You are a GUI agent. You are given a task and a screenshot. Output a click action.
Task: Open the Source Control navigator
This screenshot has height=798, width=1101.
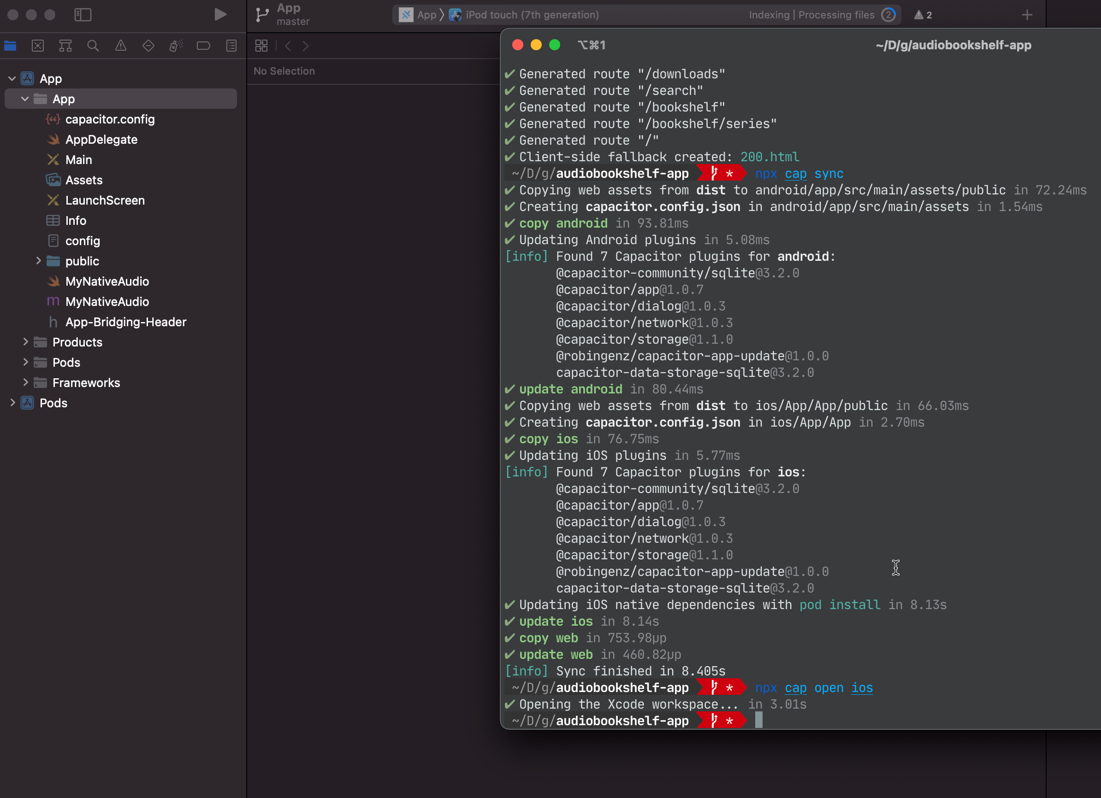(38, 46)
